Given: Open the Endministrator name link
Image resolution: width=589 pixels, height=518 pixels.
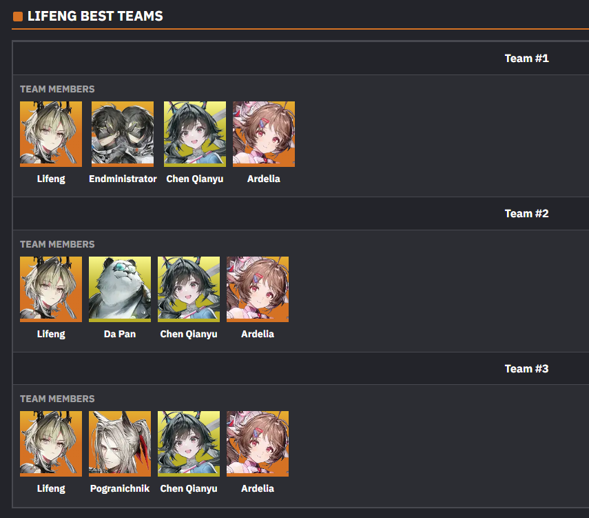Looking at the screenshot, I should click(x=123, y=179).
